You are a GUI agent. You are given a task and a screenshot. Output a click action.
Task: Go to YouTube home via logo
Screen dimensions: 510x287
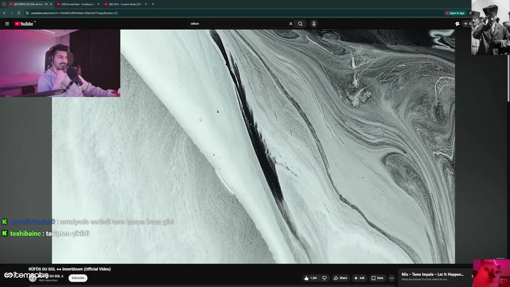coord(24,24)
